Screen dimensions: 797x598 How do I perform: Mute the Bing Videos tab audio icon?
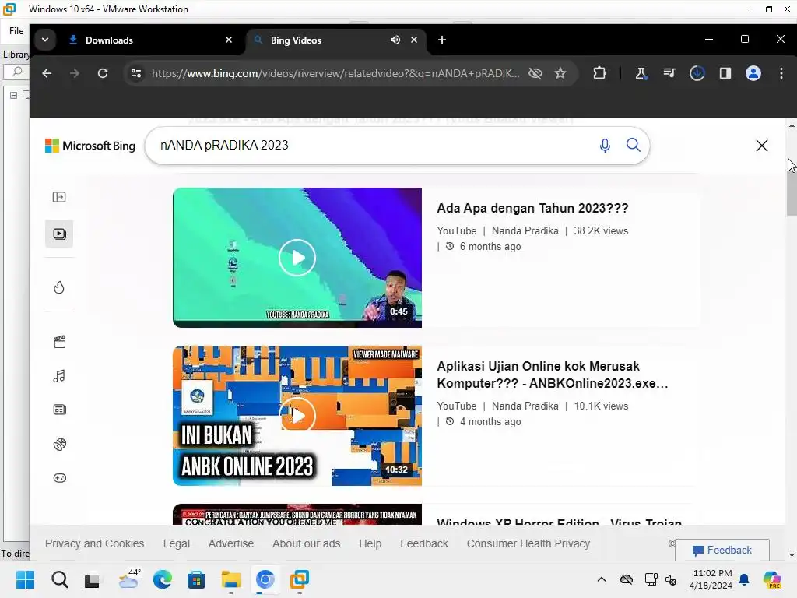(x=395, y=40)
